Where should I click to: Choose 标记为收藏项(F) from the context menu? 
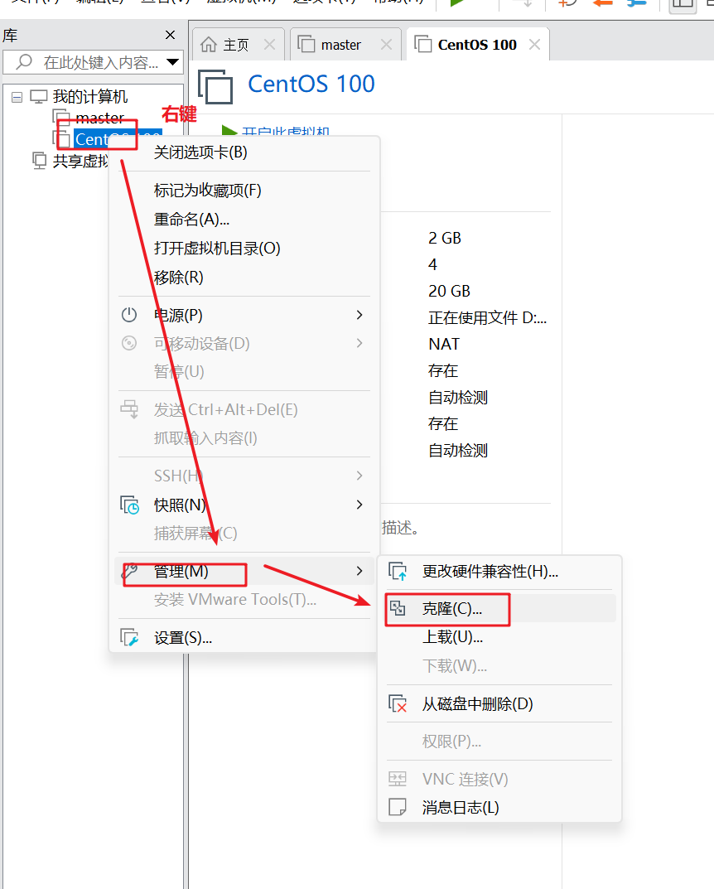207,190
